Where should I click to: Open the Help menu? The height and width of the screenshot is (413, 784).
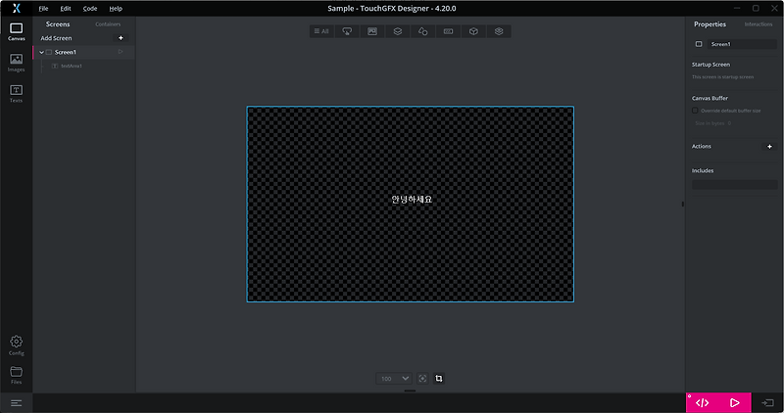[x=116, y=8]
